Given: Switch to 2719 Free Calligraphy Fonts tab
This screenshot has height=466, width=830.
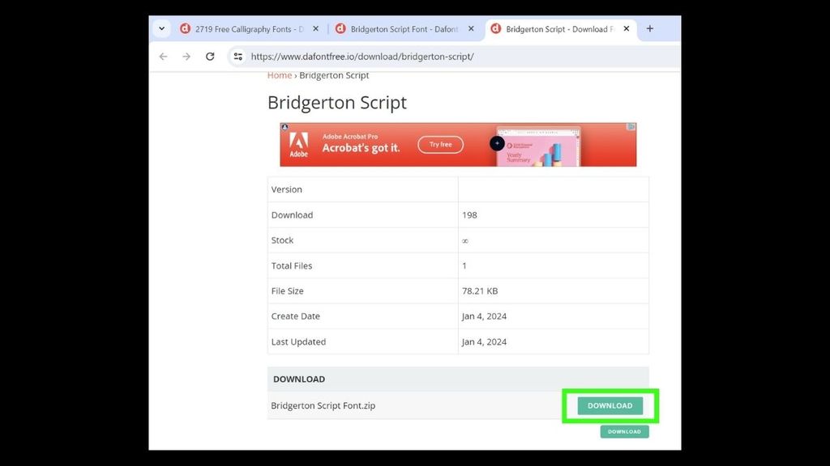Looking at the screenshot, I should tap(243, 29).
